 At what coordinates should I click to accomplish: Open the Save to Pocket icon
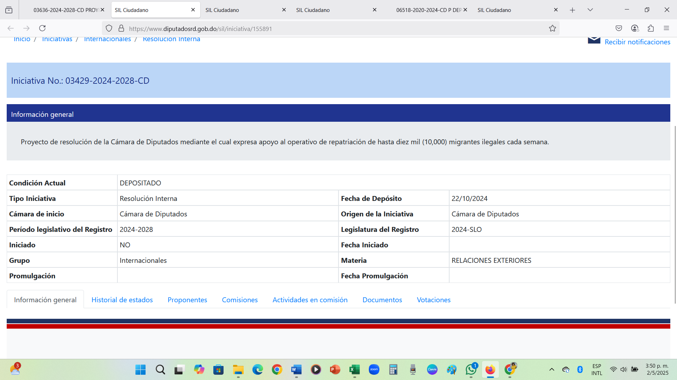[x=619, y=28]
